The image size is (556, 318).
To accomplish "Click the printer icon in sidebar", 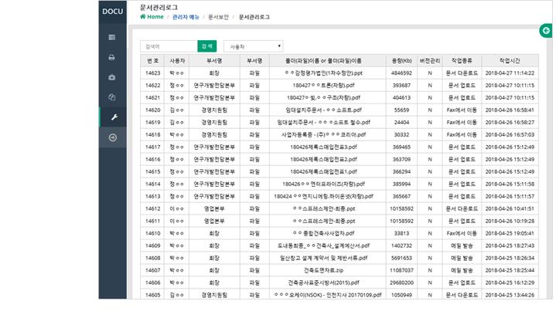I will [112, 57].
